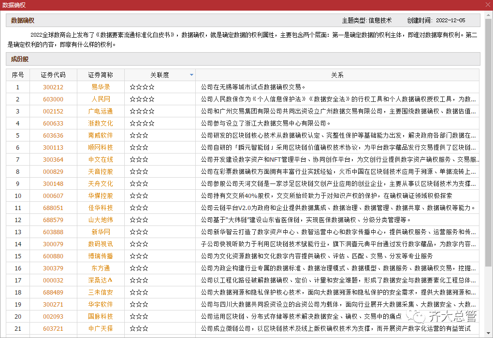Open stock code 000607
This screenshot has height=338, width=493.
[x=53, y=196]
